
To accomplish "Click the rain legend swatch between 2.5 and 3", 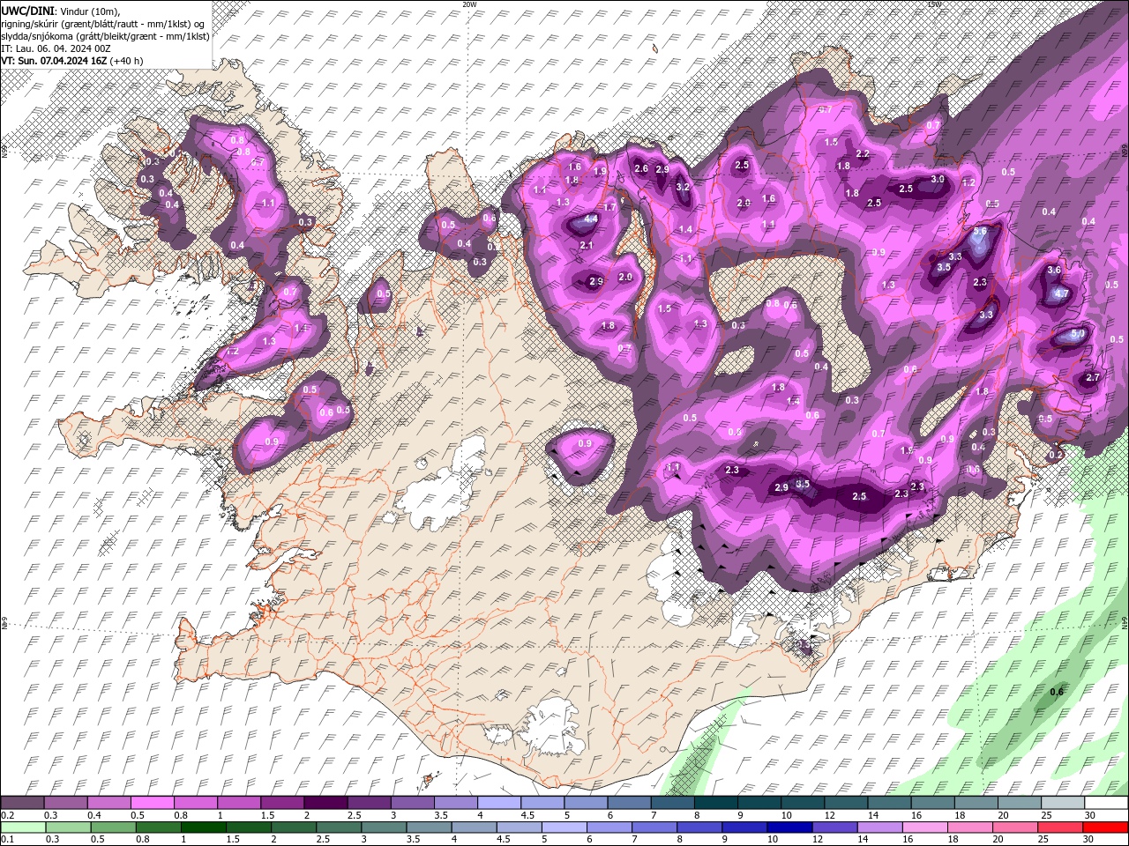I will (x=339, y=827).
